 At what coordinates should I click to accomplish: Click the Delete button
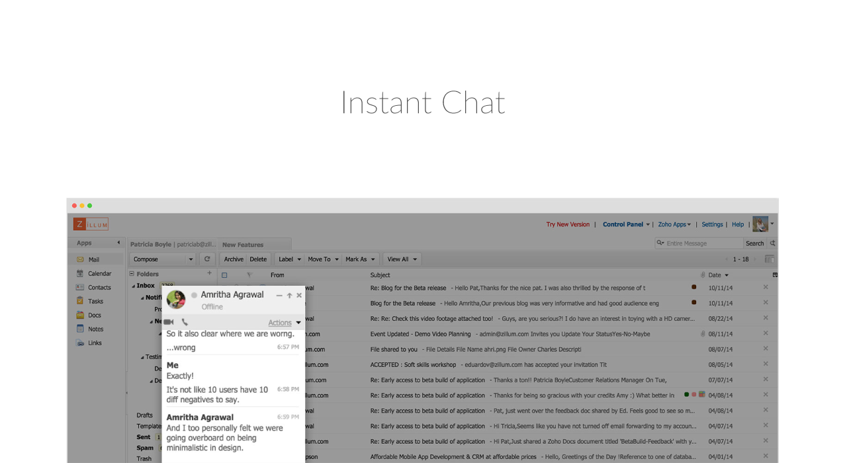[x=258, y=259]
